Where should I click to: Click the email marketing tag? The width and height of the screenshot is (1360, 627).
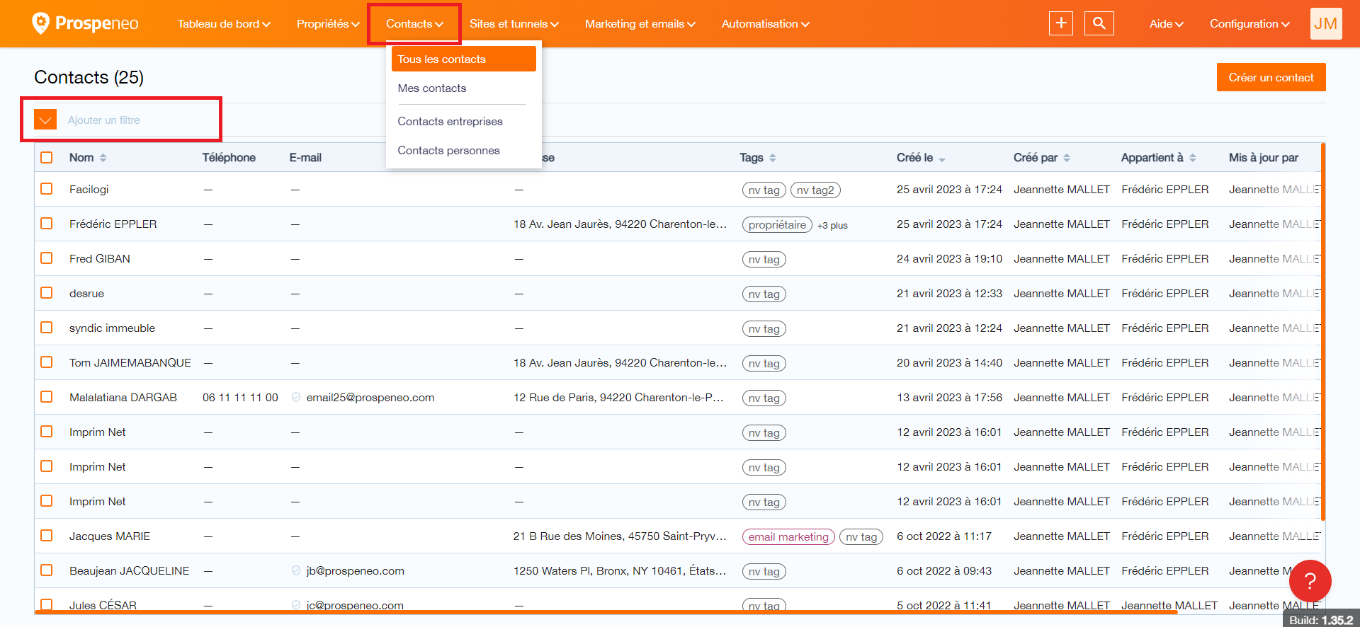pyautogui.click(x=788, y=536)
